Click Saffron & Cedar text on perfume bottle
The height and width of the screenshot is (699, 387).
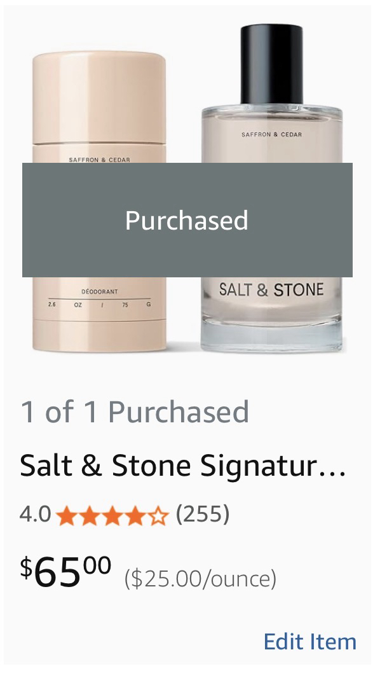click(x=271, y=135)
